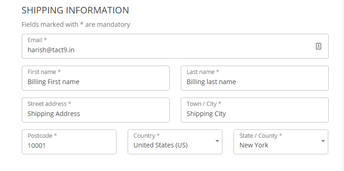Click the mandatory fields notice text
Image resolution: width=344 pixels, height=171 pixels.
pos(76,24)
